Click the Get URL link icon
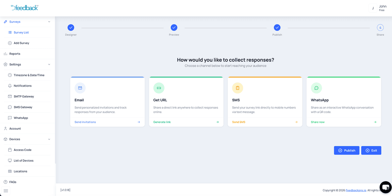The width and height of the screenshot is (392, 196). pyautogui.click(x=159, y=88)
